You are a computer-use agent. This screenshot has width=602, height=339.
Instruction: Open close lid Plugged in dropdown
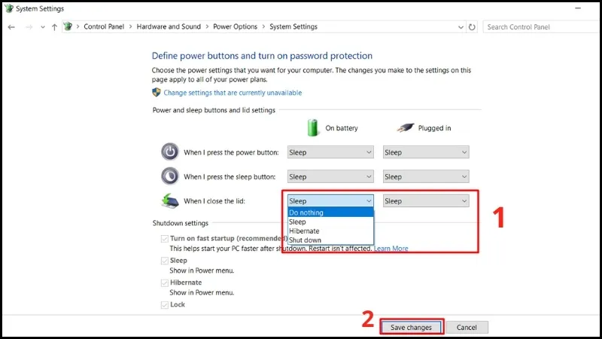click(x=426, y=201)
